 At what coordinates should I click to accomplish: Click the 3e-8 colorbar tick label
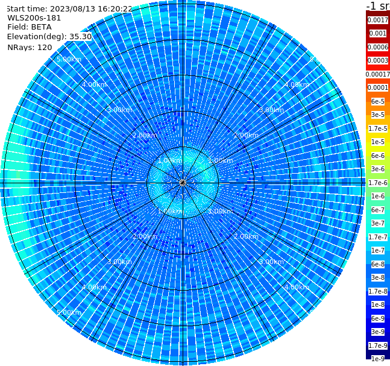378,277
